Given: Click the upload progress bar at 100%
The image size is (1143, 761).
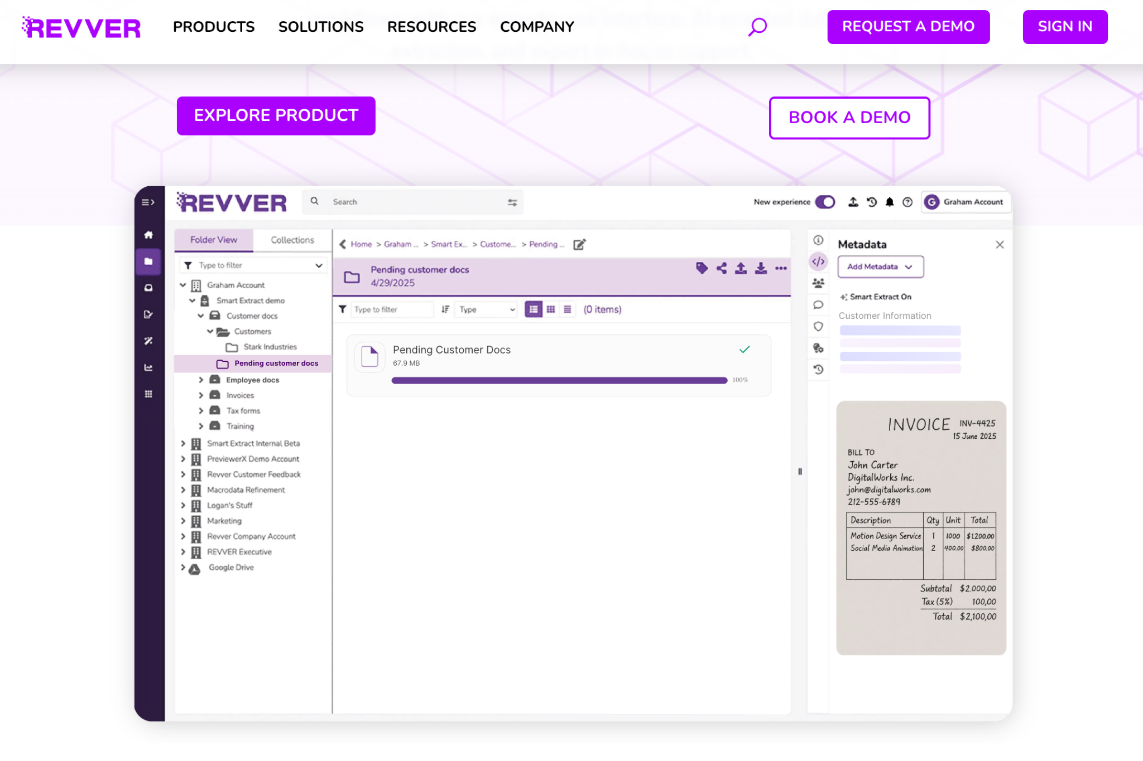Looking at the screenshot, I should click(x=559, y=380).
